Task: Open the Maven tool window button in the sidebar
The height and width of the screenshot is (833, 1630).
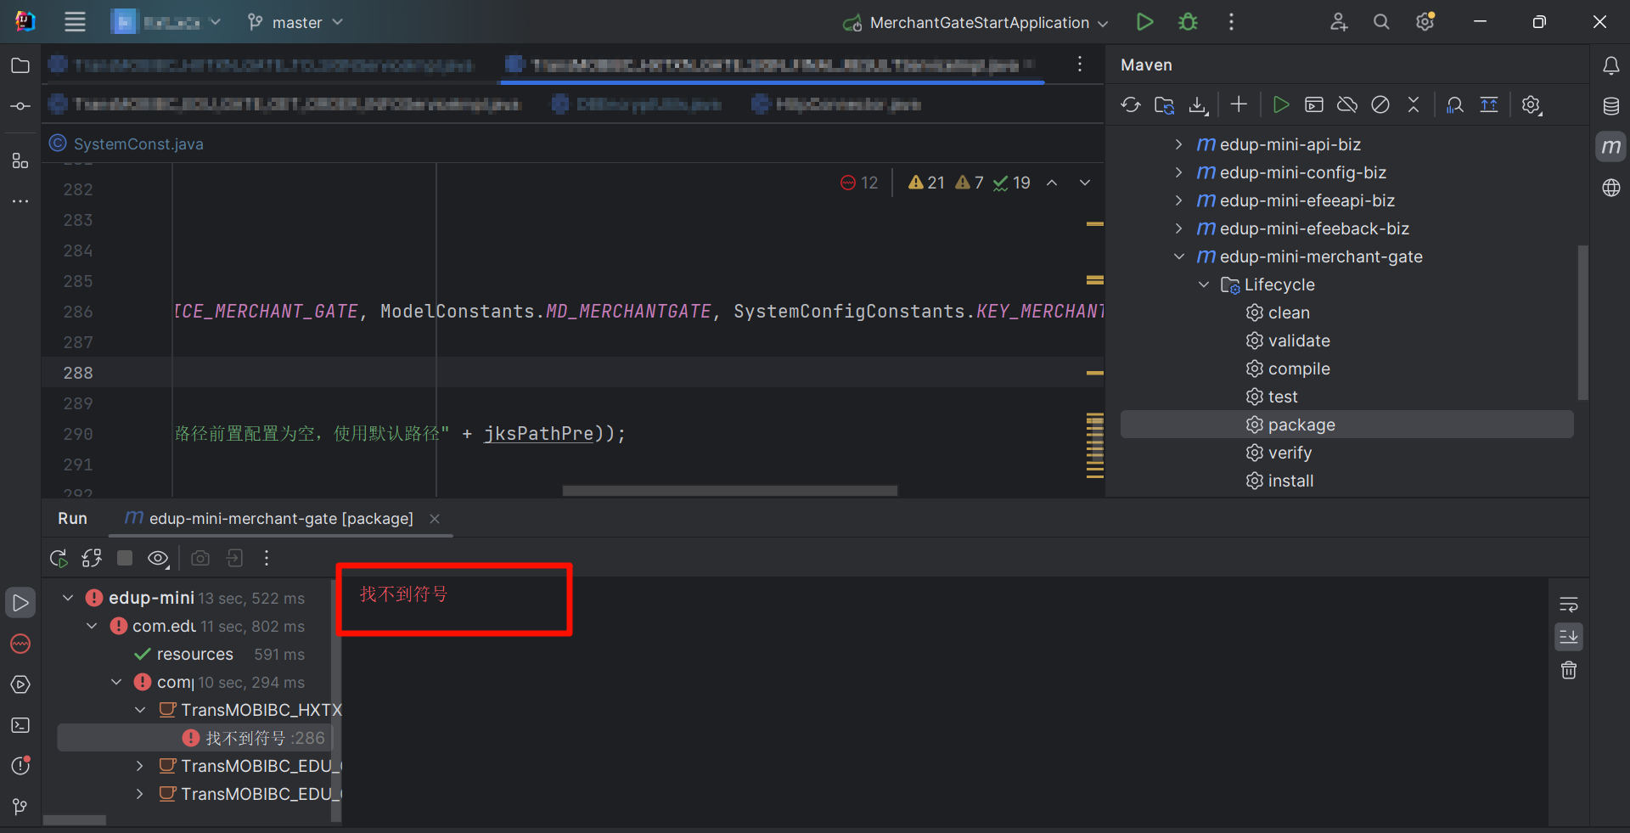Action: (x=1610, y=147)
